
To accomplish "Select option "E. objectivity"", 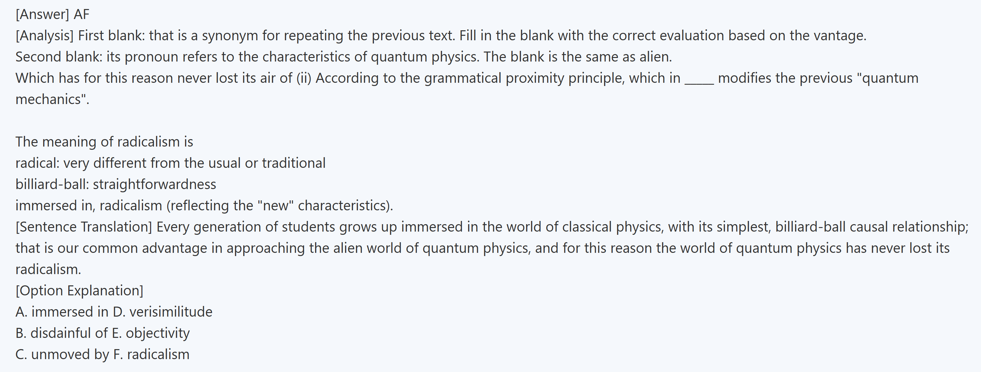I will pos(151,334).
